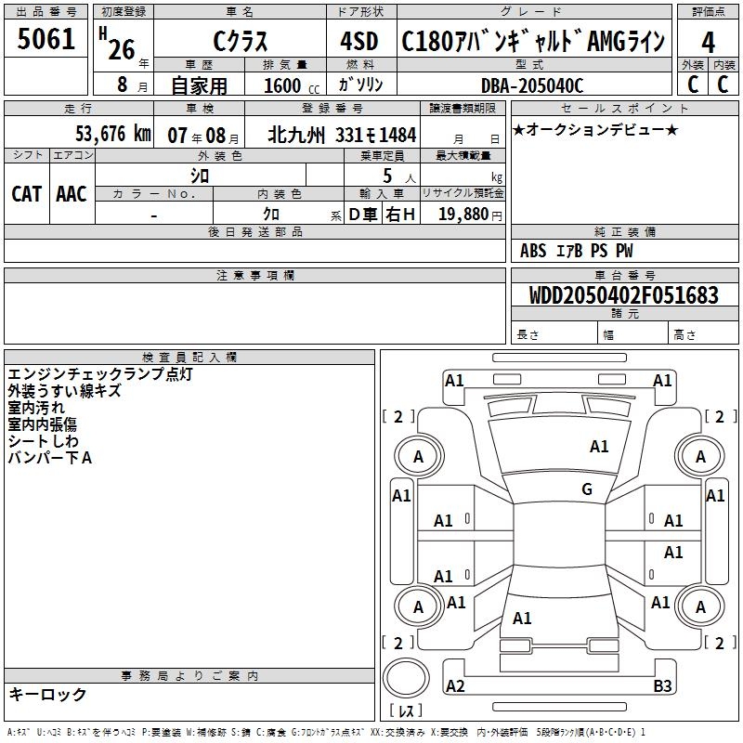
Task: Click import type D車
Action: 363,215
